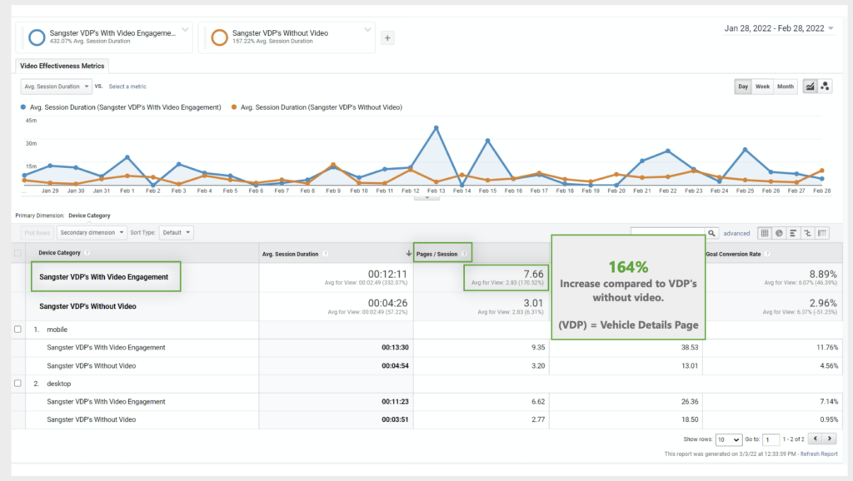Click the Select a metric link
The height and width of the screenshot is (481, 853).
[127, 87]
